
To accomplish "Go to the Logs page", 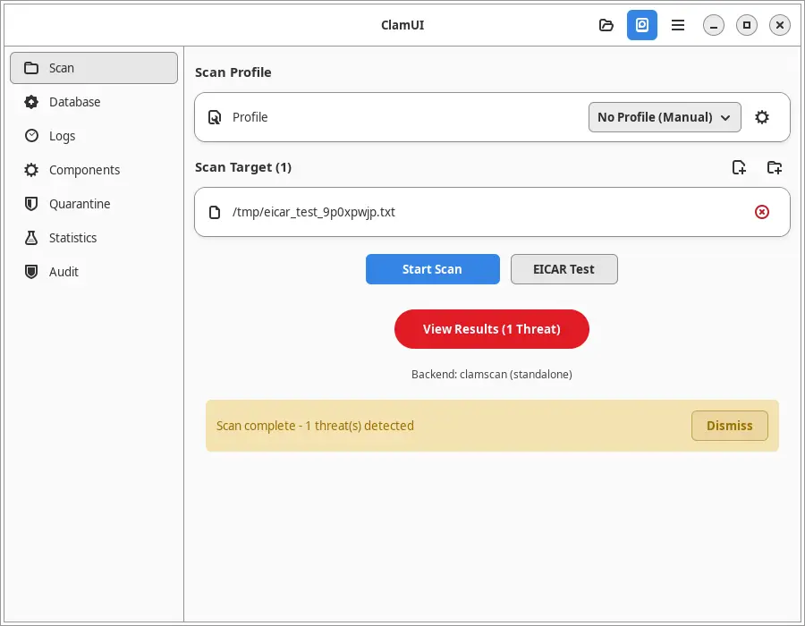I will [x=94, y=135].
